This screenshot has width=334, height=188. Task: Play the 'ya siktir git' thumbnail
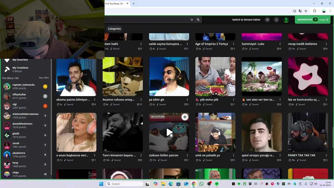point(169,77)
